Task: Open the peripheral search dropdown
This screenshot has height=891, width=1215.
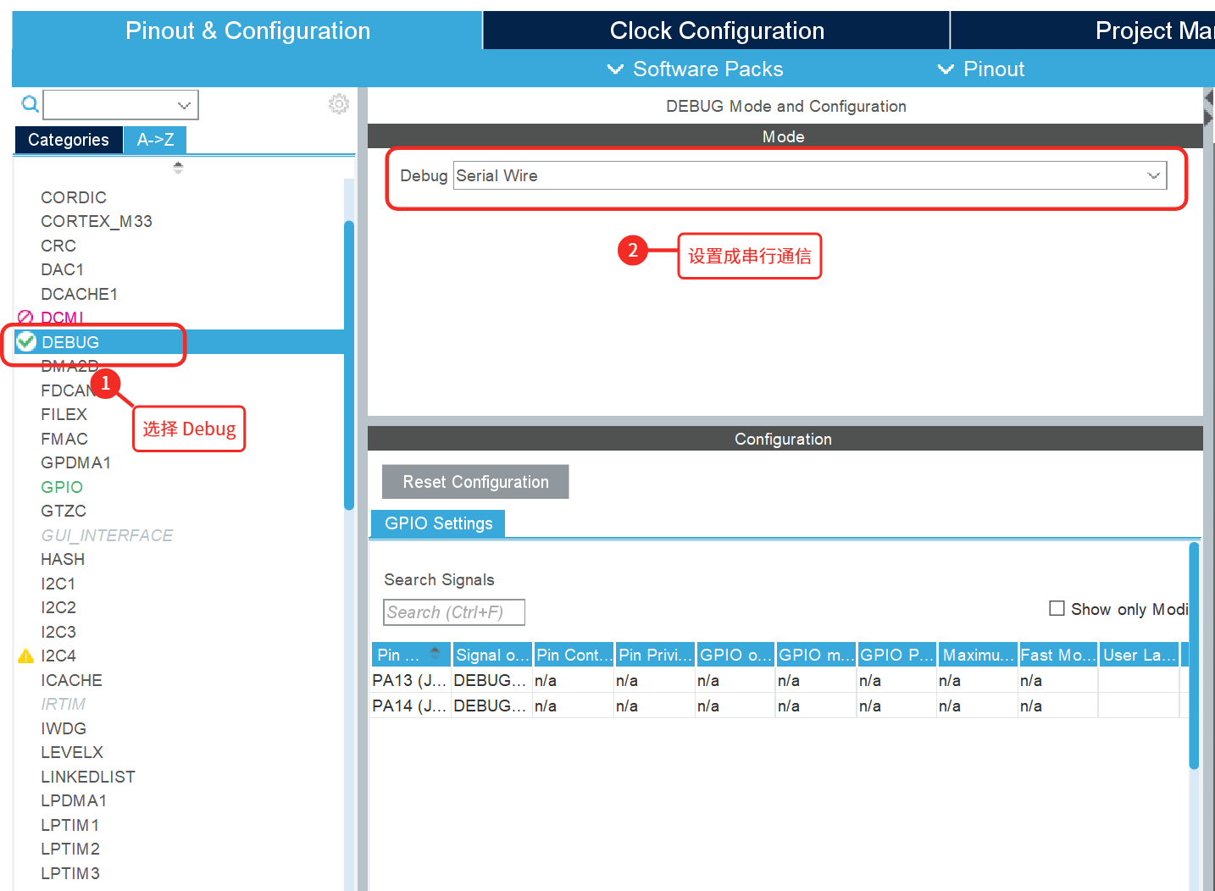Action: click(x=120, y=105)
